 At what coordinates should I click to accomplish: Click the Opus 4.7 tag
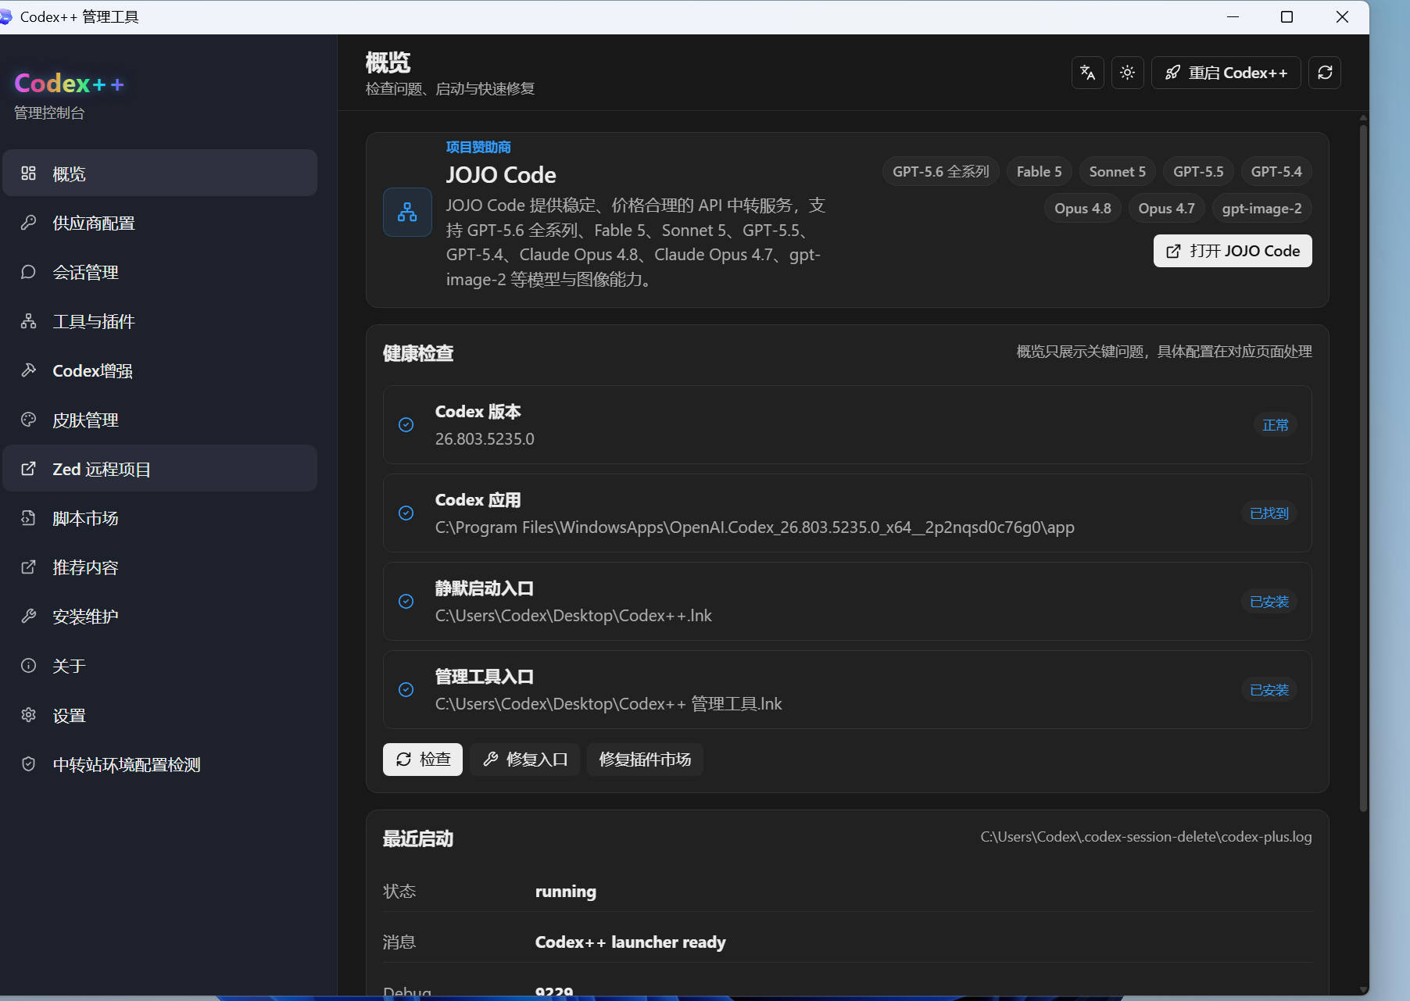[x=1166, y=209]
